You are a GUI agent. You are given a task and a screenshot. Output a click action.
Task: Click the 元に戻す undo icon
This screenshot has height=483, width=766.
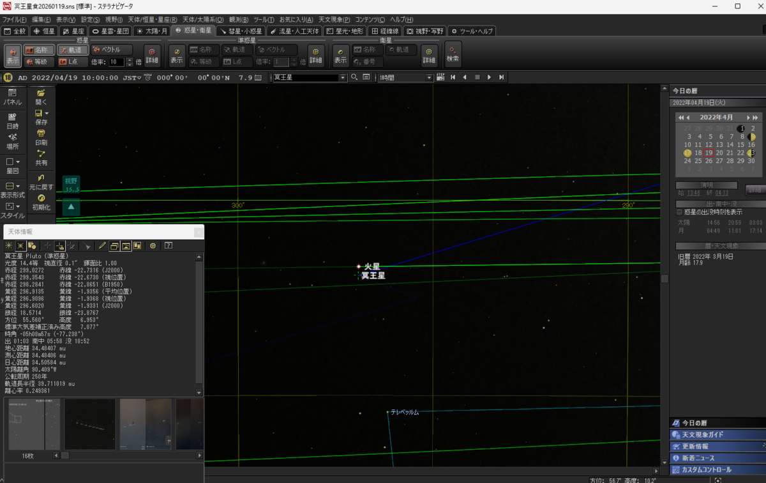point(41,182)
